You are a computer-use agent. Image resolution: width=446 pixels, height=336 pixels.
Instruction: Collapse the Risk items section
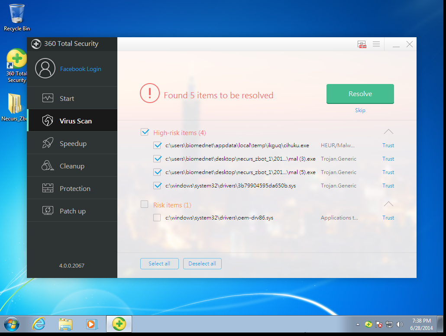[388, 204]
